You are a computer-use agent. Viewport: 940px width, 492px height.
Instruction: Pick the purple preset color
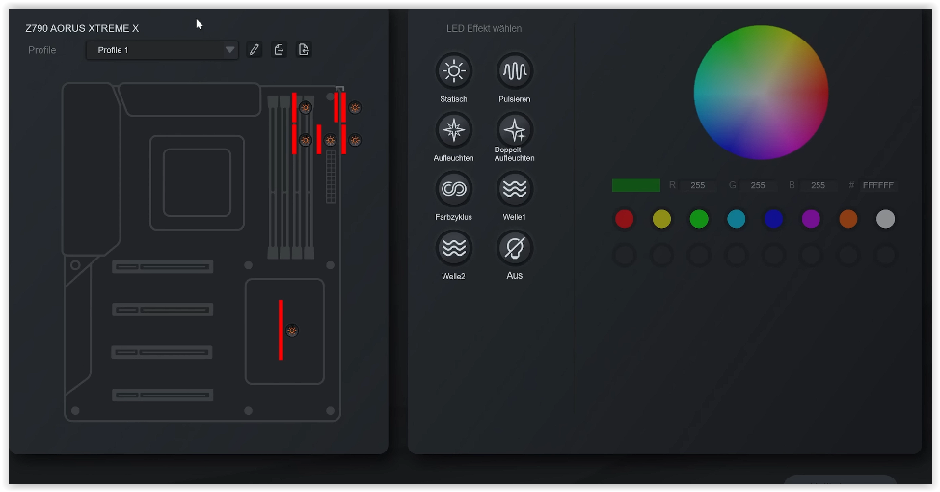point(811,219)
